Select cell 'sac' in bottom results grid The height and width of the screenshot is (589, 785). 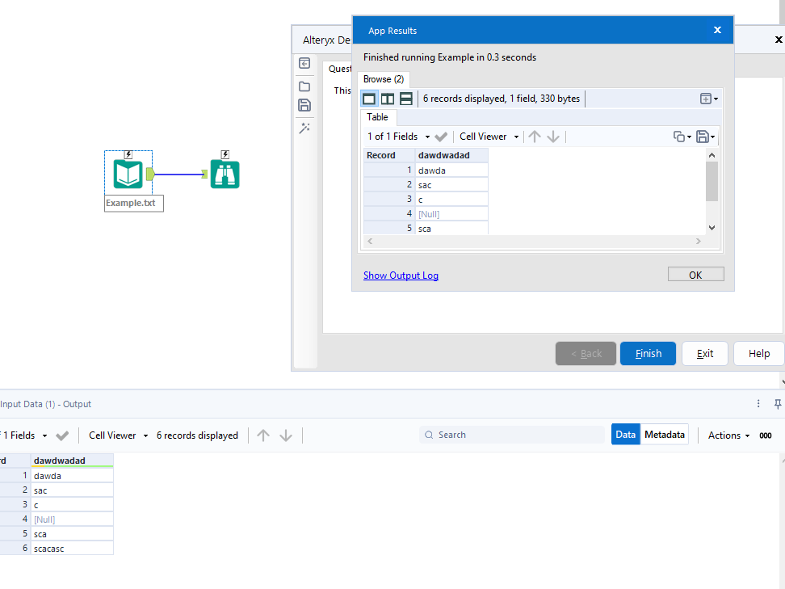click(72, 490)
